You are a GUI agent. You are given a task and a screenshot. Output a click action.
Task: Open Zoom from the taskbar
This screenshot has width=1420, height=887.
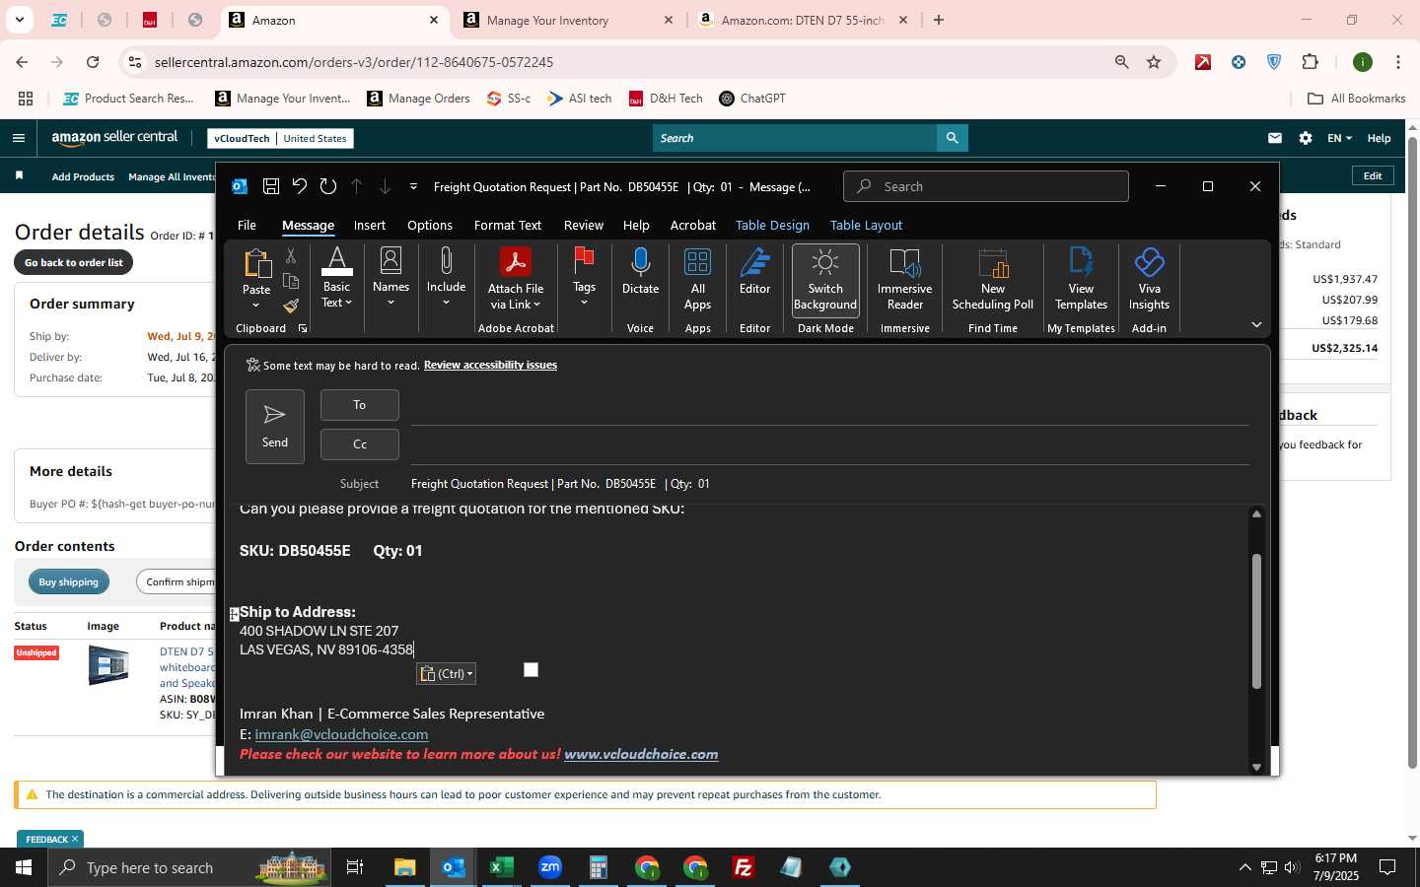(x=550, y=867)
